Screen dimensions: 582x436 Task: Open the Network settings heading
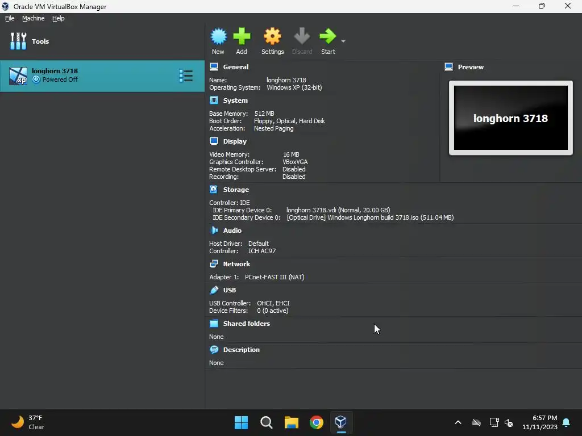236,264
